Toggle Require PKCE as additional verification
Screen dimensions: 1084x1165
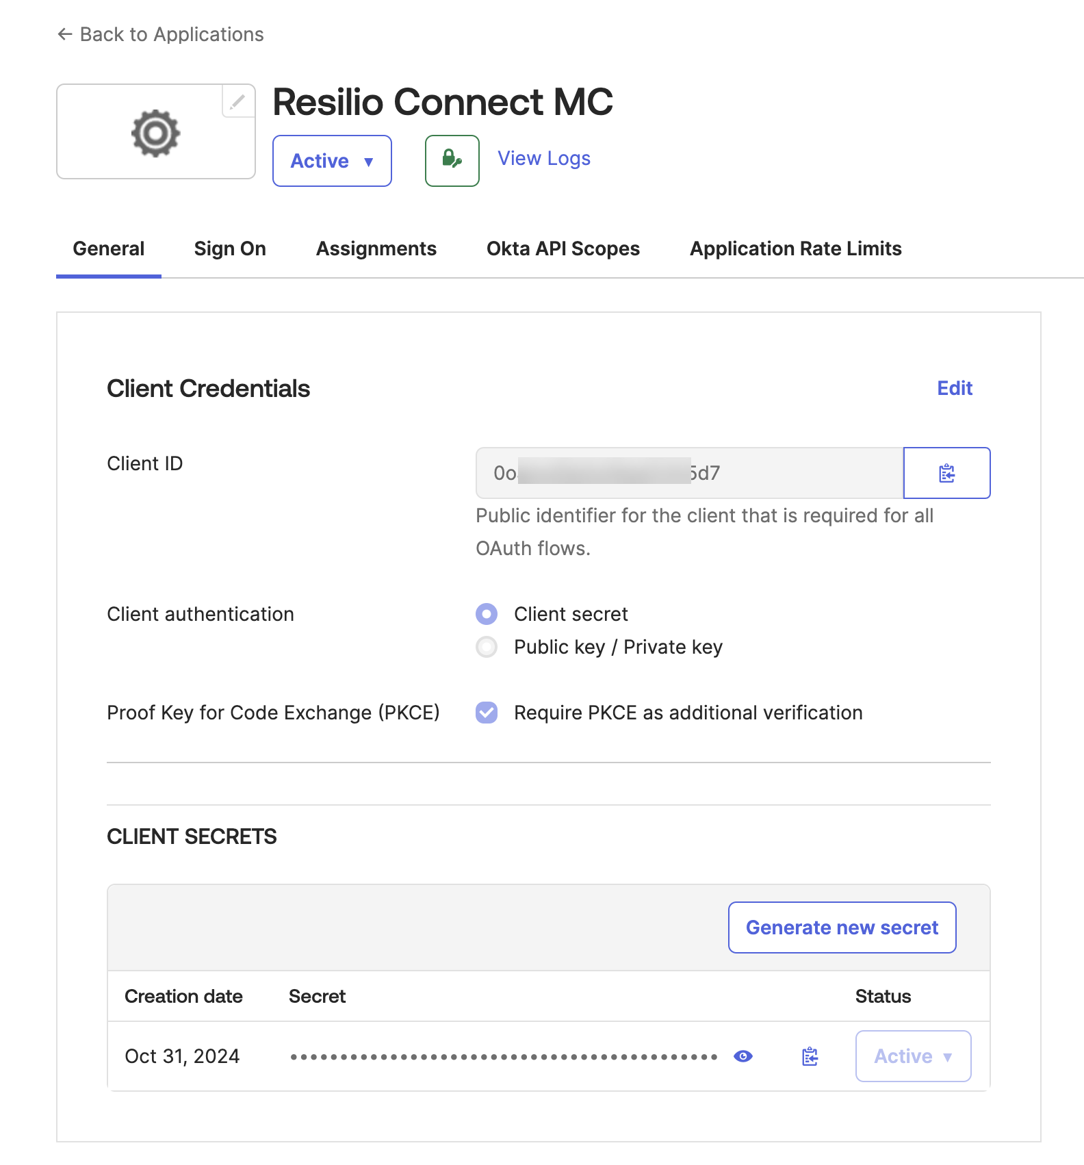pos(487,713)
